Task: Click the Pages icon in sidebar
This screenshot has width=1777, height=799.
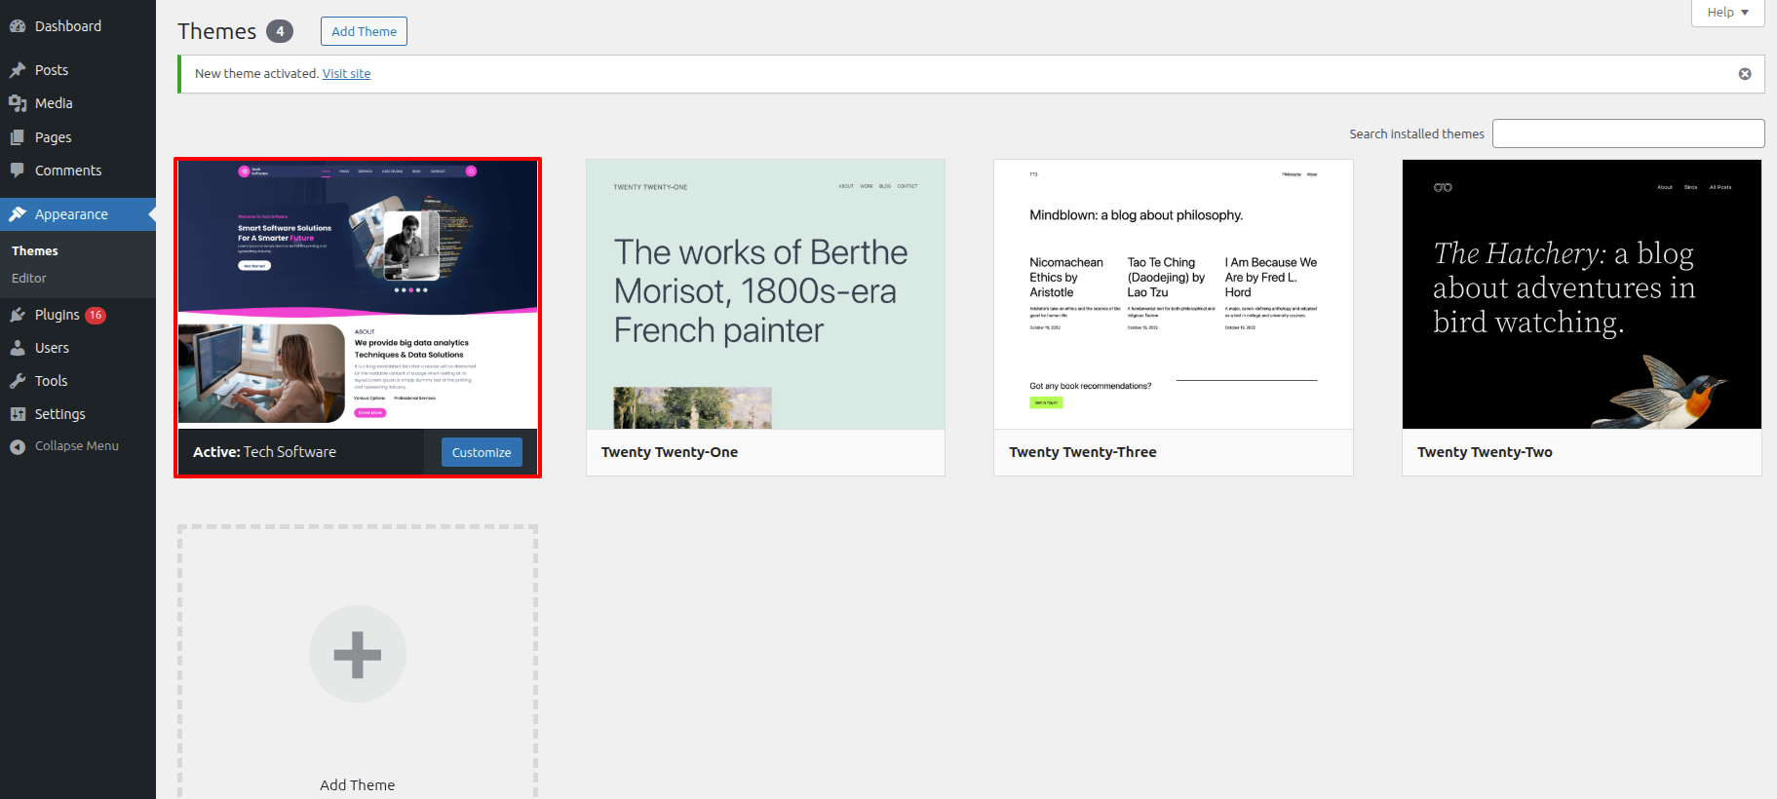Action: click(18, 137)
